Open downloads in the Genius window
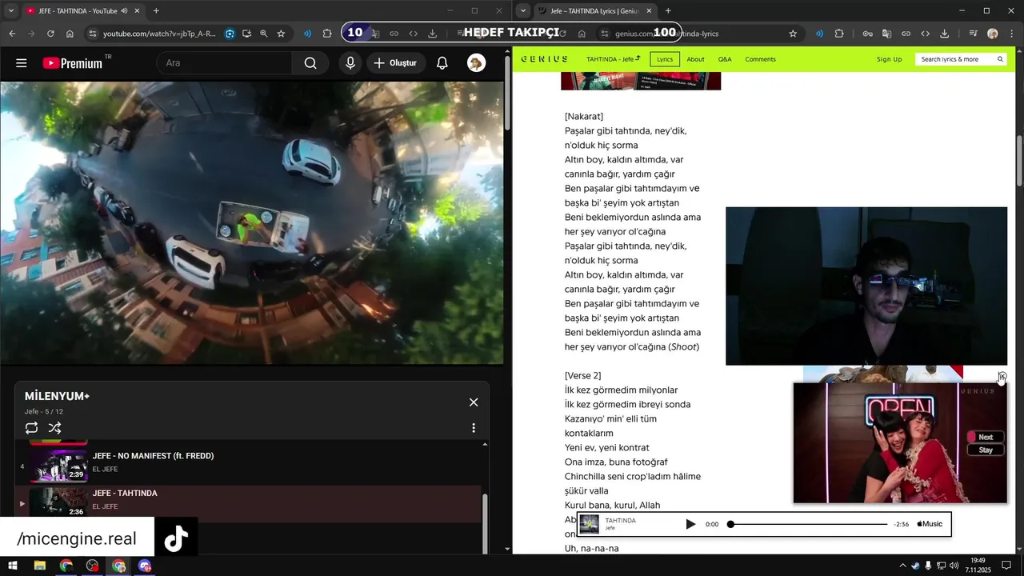Viewport: 1024px width, 576px height. click(x=945, y=34)
